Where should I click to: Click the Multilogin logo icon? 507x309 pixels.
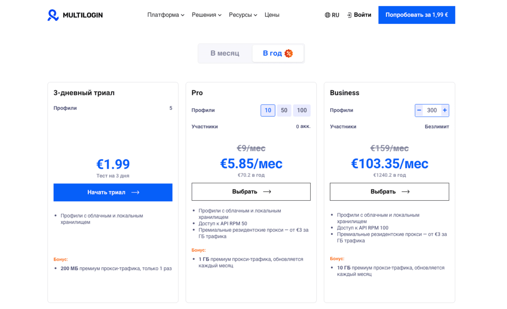tap(53, 15)
